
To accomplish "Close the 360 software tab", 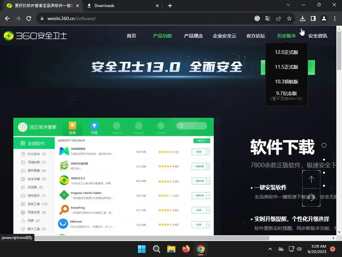I will click(77, 6).
